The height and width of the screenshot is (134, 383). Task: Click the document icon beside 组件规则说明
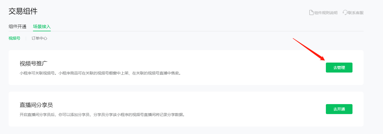(311, 13)
